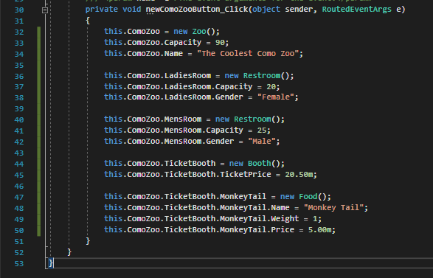The height and width of the screenshot is (278, 433).
Task: Click Restroom type on line 36
Action: (x=262, y=76)
